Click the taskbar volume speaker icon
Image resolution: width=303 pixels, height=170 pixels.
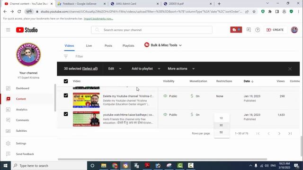pos(267,166)
